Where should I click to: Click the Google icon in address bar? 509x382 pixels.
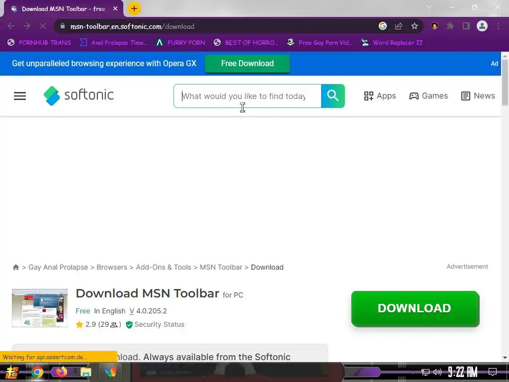coord(383,26)
